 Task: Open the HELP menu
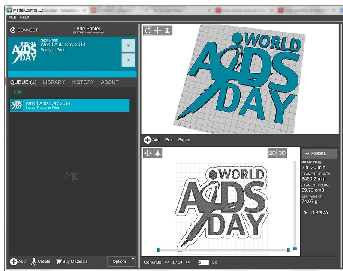coord(24,18)
